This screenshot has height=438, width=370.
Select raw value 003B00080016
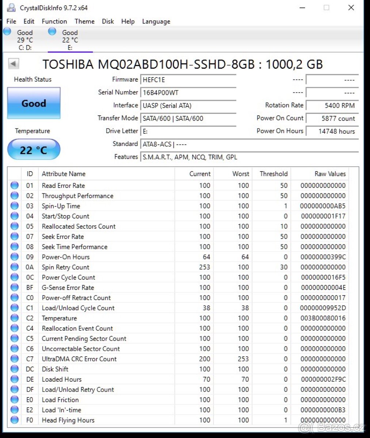[323, 318]
